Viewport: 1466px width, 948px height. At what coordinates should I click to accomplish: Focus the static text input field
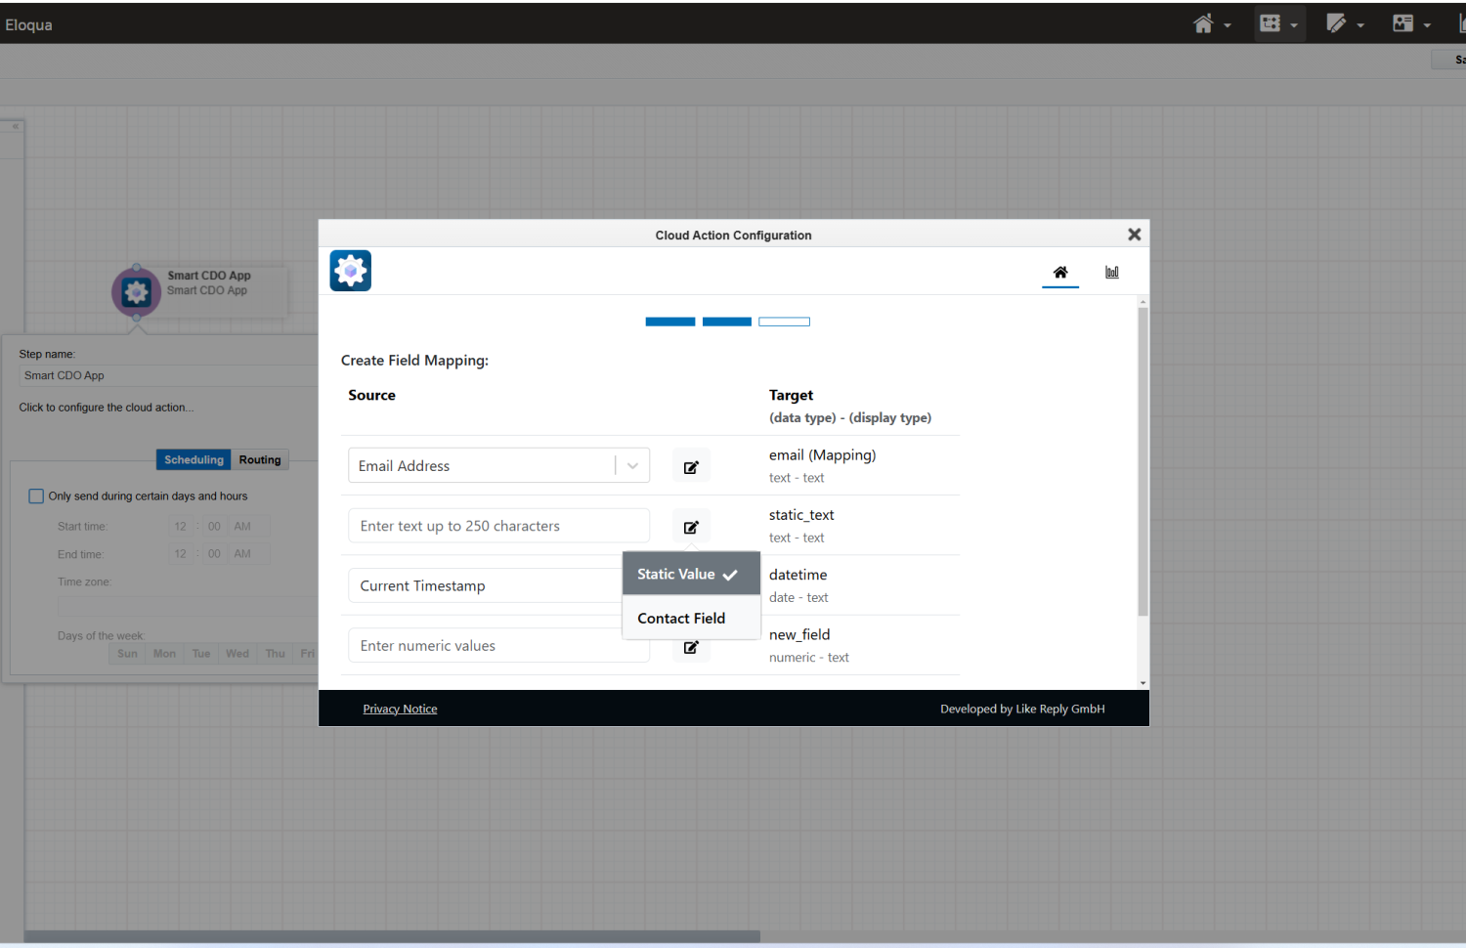498,526
